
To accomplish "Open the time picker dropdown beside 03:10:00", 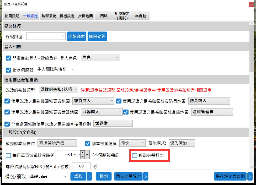I will [87, 155].
